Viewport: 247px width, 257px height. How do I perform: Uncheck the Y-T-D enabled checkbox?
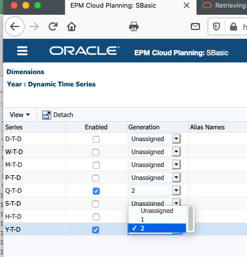coord(96,230)
